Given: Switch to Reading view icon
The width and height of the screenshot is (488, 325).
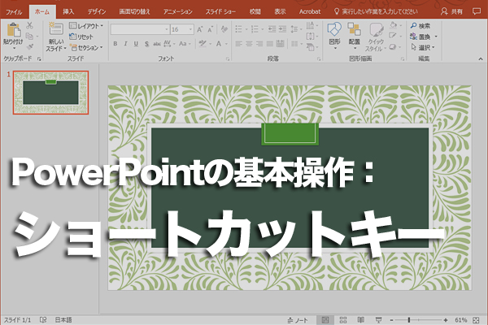Looking at the screenshot, I should (360, 320).
